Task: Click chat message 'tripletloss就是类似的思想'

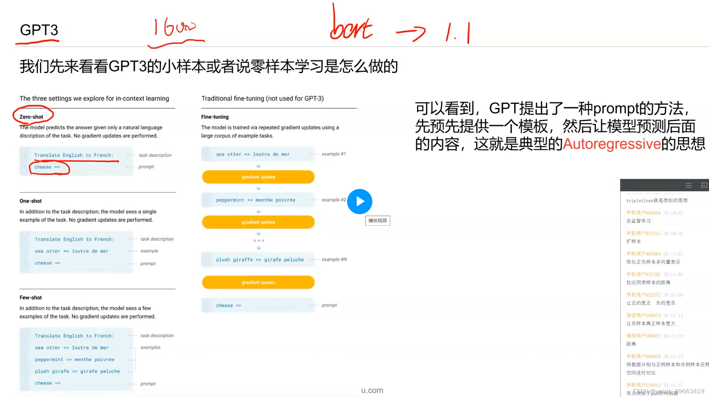Action: pyautogui.click(x=657, y=201)
